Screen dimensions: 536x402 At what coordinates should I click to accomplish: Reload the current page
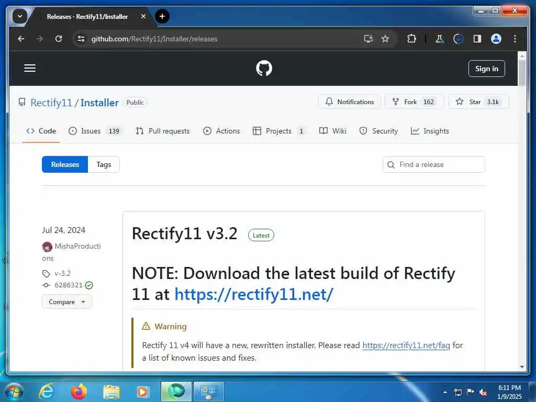(x=59, y=39)
